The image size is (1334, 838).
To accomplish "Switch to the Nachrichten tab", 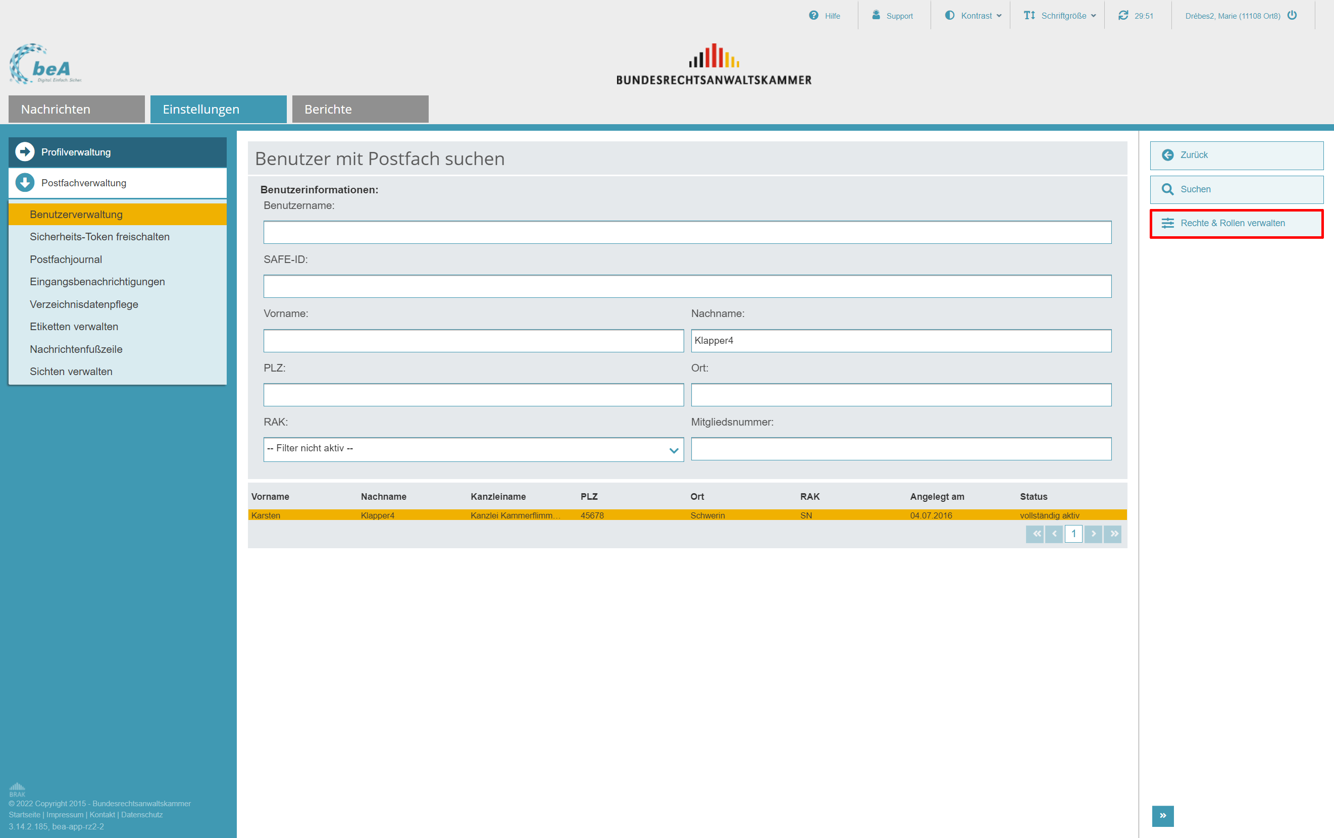I will tap(76, 109).
